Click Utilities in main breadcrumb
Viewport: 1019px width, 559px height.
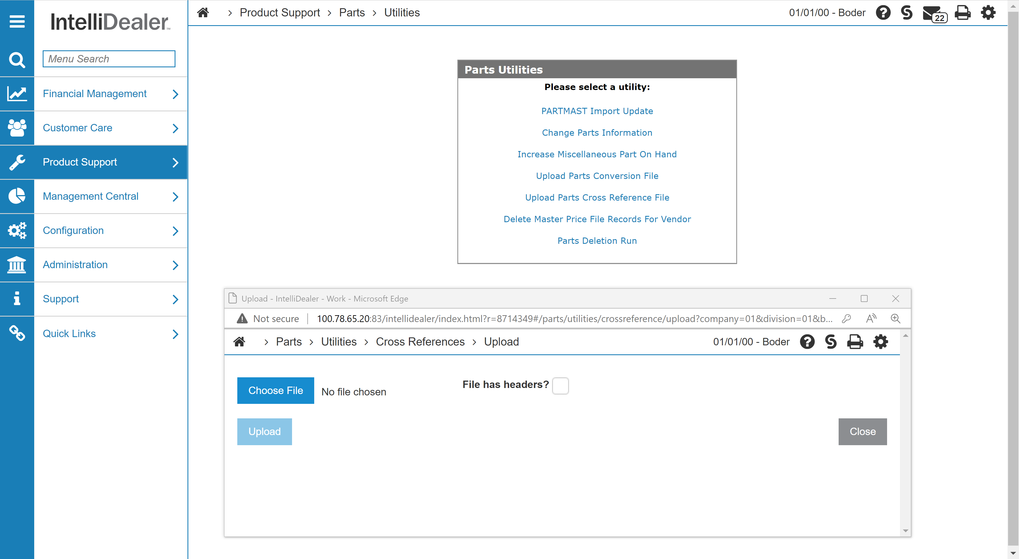point(402,13)
